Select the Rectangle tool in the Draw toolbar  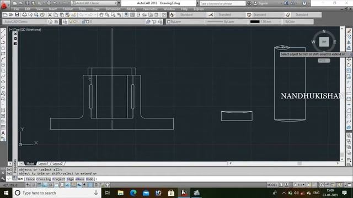pyautogui.click(x=3, y=54)
